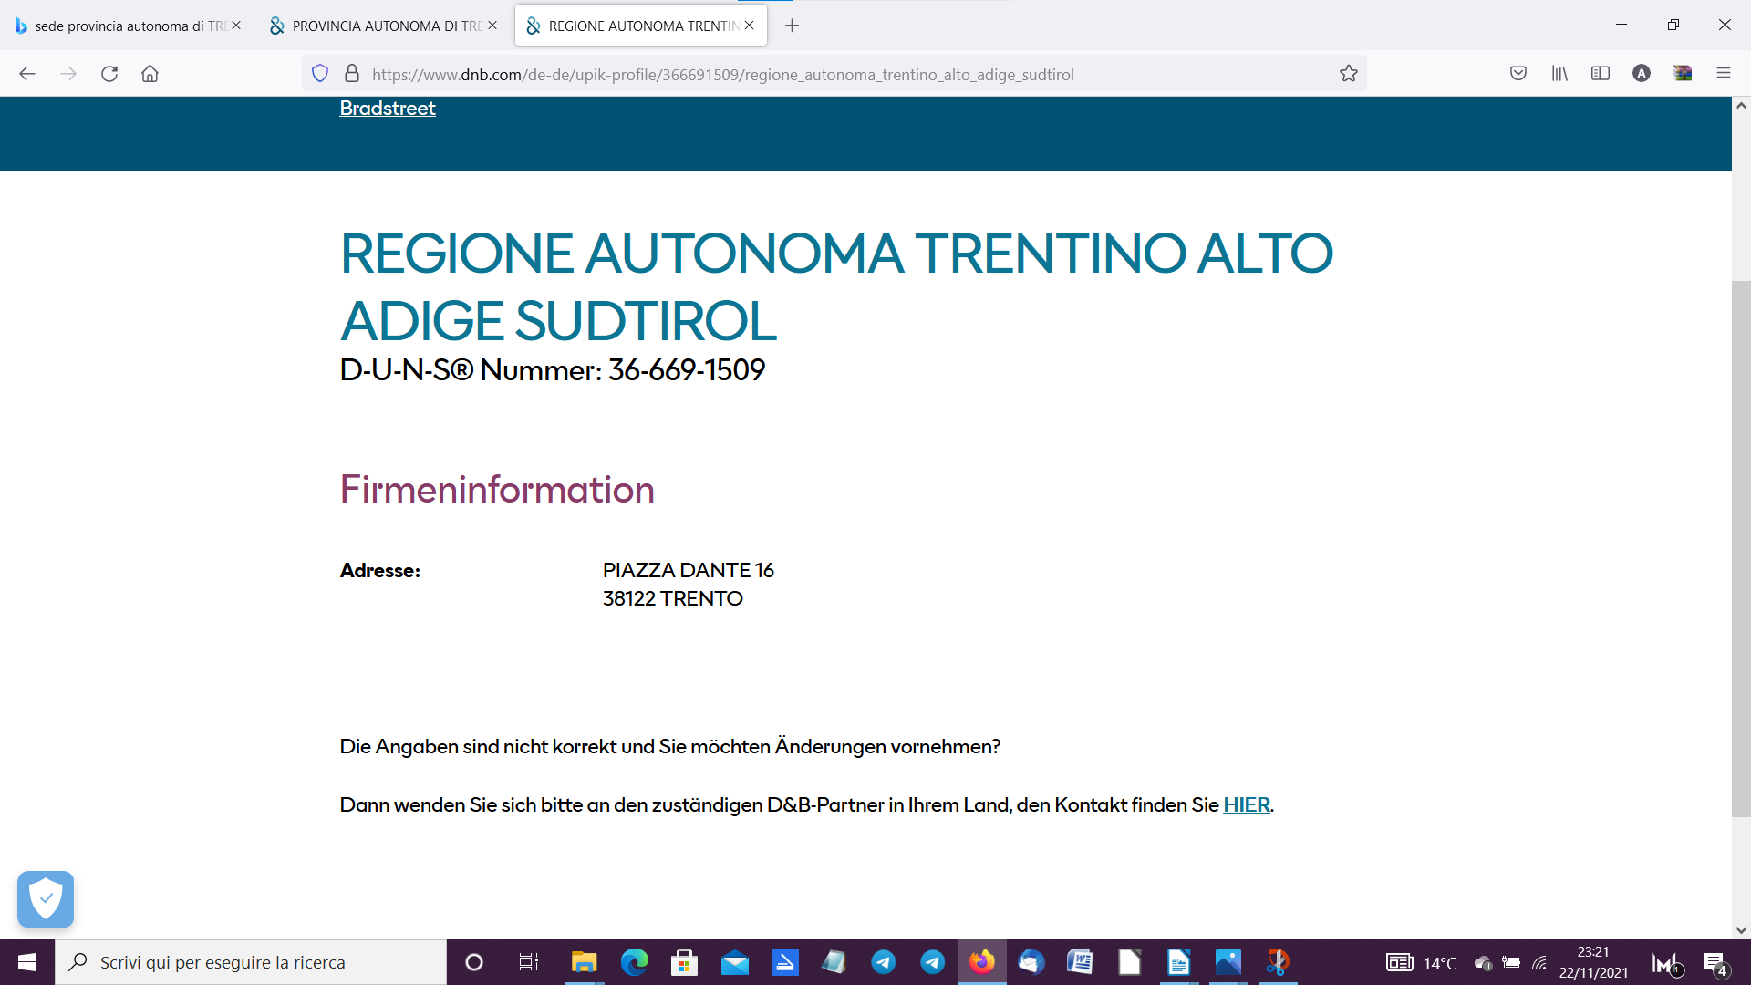Close the 'sede provincia autonoma' tab
The width and height of the screenshot is (1751, 985).
[x=236, y=26]
